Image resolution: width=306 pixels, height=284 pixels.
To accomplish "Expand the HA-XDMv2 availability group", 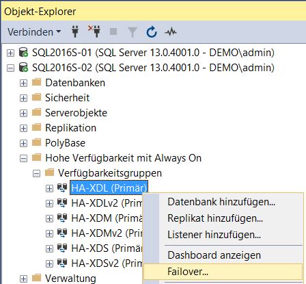I will click(49, 233).
